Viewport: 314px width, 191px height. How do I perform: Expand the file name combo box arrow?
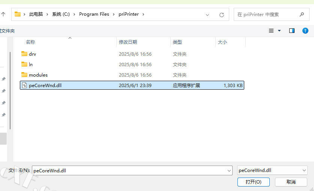pos(229,171)
